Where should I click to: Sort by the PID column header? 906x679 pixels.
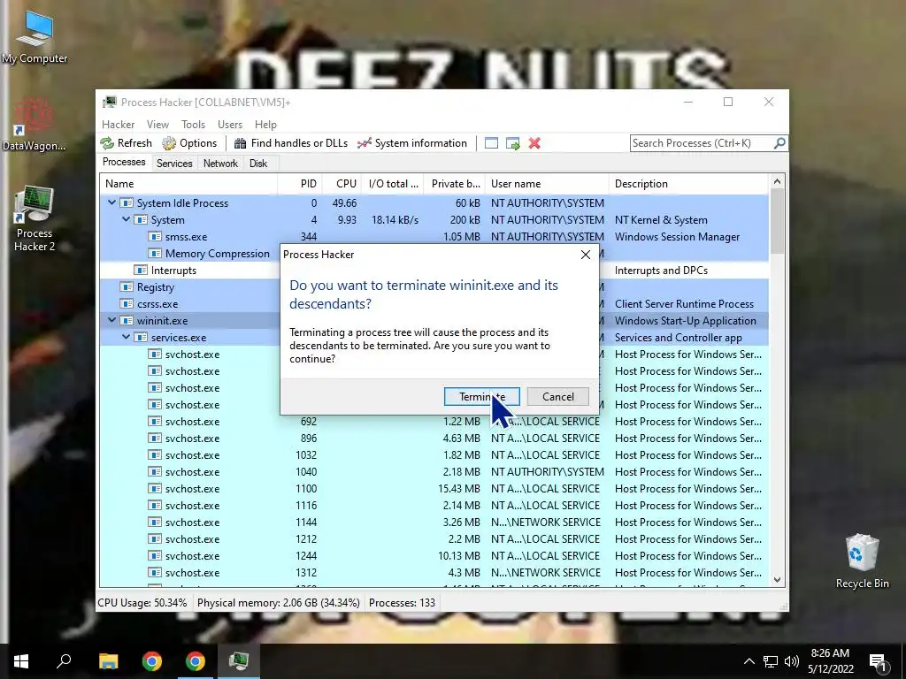pyautogui.click(x=300, y=184)
